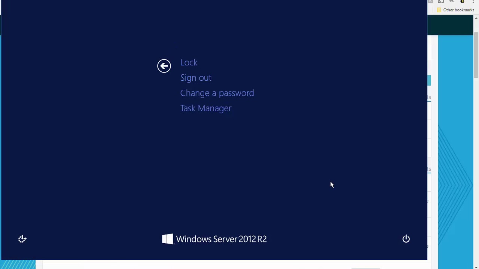Open the Ease of Access icon
Image resolution: width=479 pixels, height=269 pixels.
coord(22,239)
